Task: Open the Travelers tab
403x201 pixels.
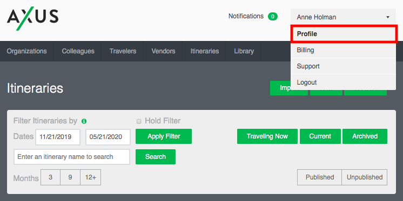Action: click(x=123, y=51)
